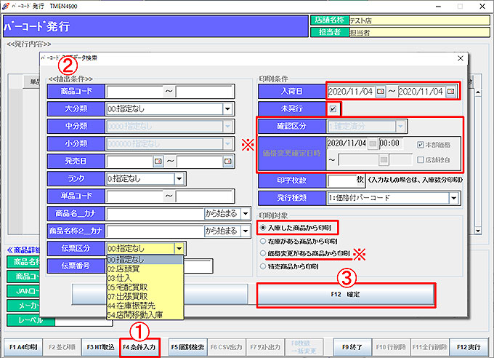Click the first 商品コード input field
Screen dimensions: 494x358
(x=135, y=92)
